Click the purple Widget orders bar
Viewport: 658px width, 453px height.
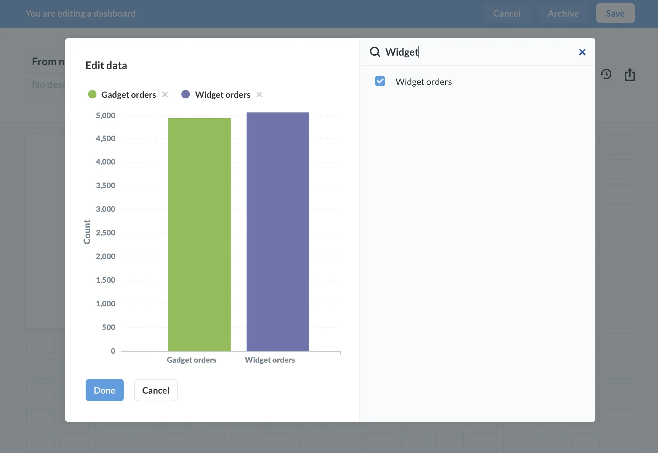(x=278, y=232)
